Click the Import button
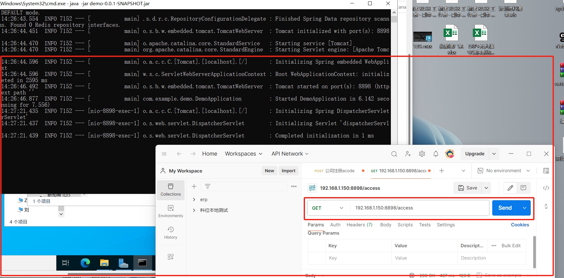 [x=289, y=171]
